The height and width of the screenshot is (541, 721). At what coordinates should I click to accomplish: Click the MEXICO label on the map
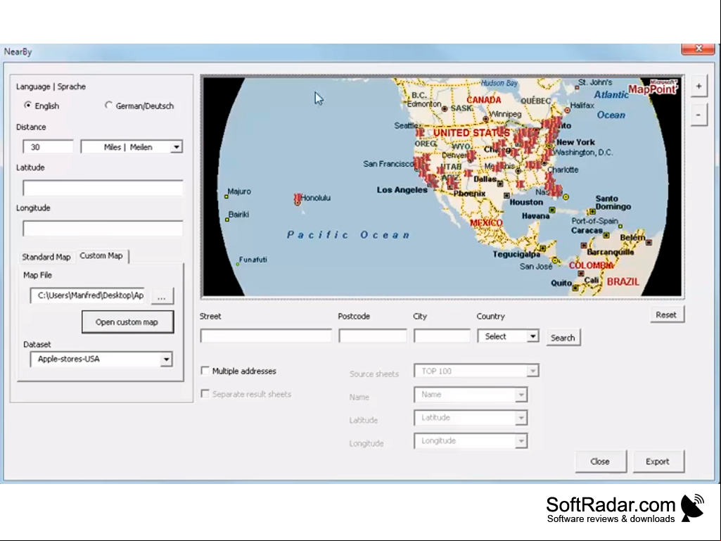pyautogui.click(x=486, y=222)
